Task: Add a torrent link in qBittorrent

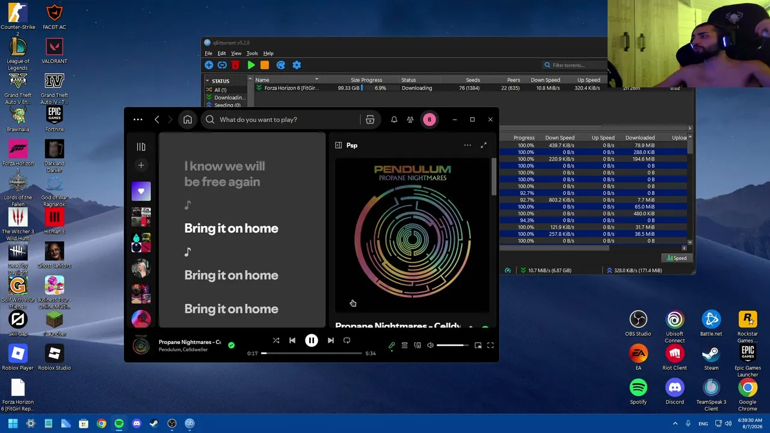Action: (x=222, y=65)
